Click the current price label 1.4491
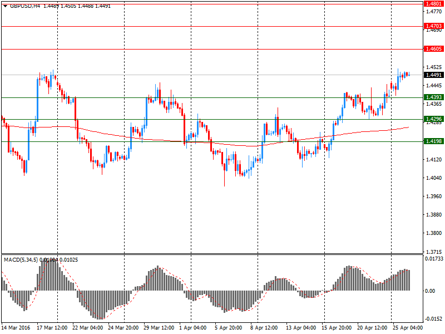Viewport: 445px width, 334px height. pos(434,75)
